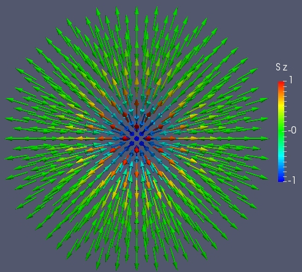This screenshot has width=302, height=272.
Task: Select the red arrow left of center
Action: pos(125,138)
